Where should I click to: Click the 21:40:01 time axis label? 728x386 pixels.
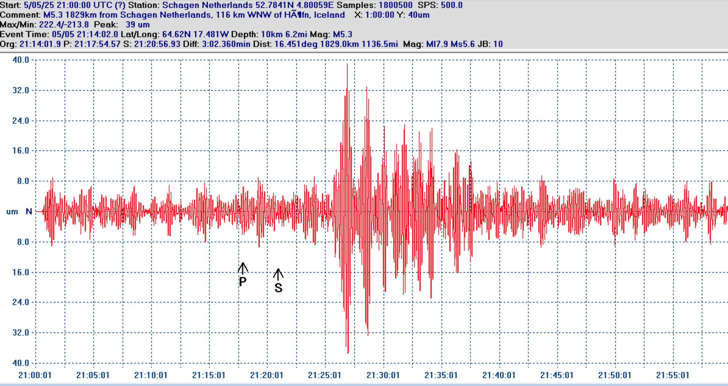[x=499, y=375]
